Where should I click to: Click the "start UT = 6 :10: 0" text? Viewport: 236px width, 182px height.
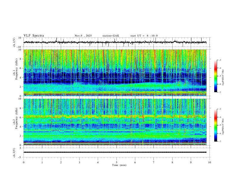click(x=144, y=36)
